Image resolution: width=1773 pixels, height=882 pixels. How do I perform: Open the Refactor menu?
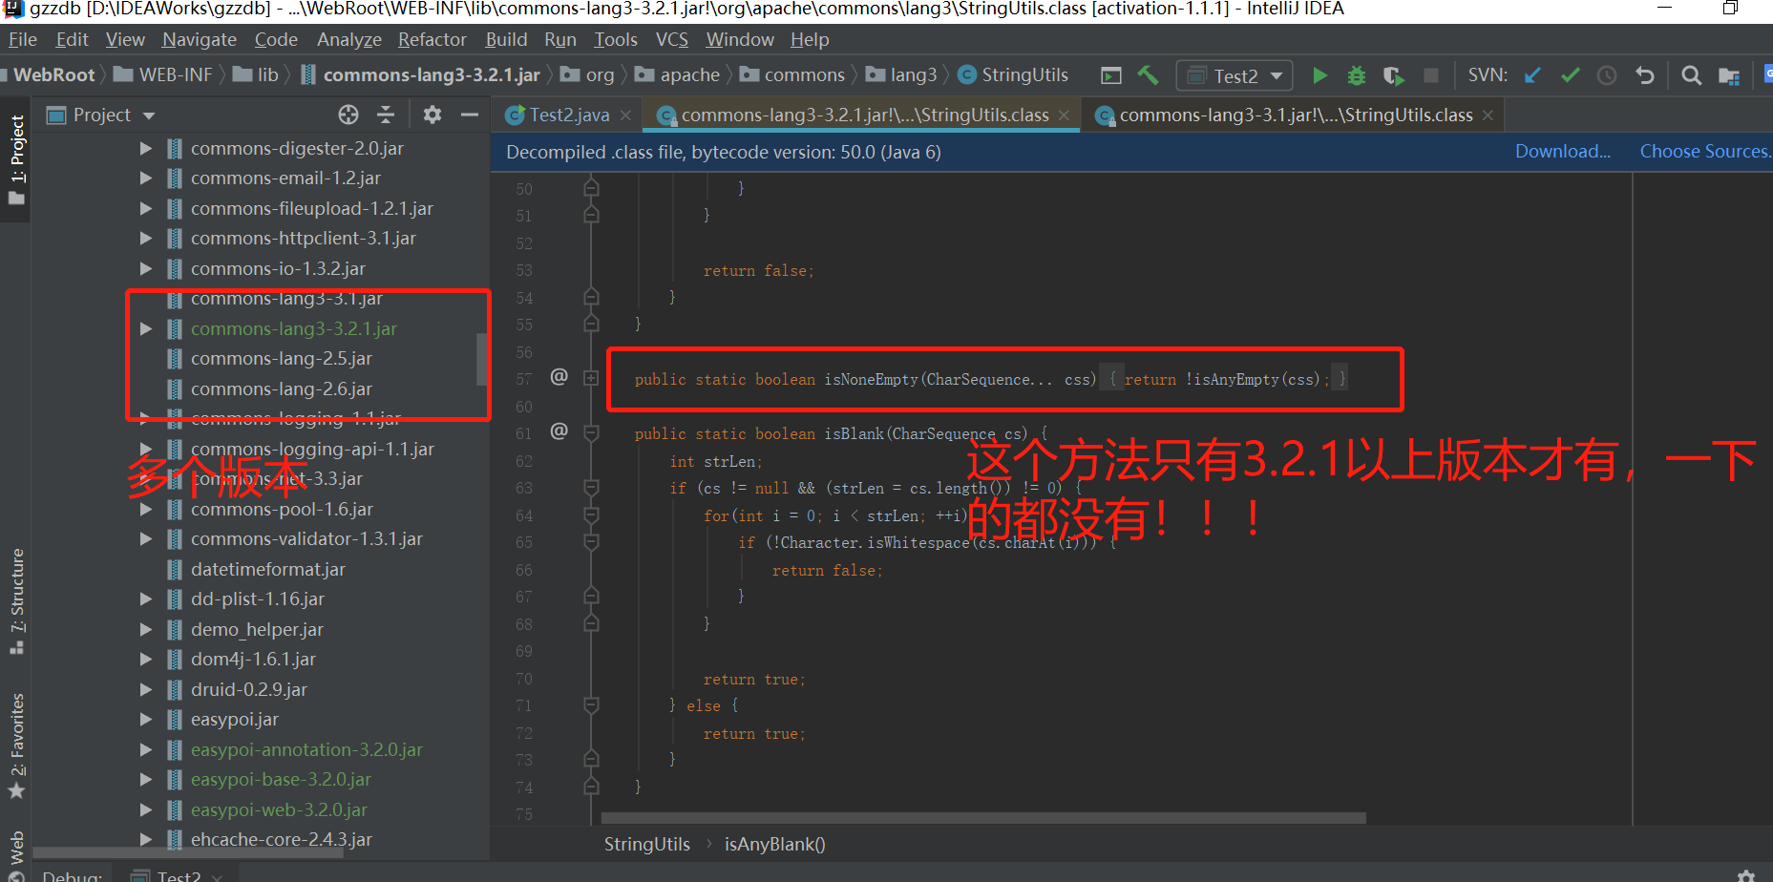tap(432, 39)
